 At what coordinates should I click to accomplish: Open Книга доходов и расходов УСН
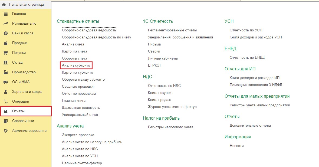(x=256, y=37)
